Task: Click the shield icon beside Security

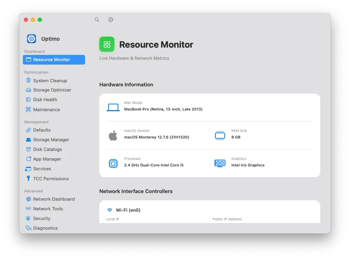Action: (28, 219)
